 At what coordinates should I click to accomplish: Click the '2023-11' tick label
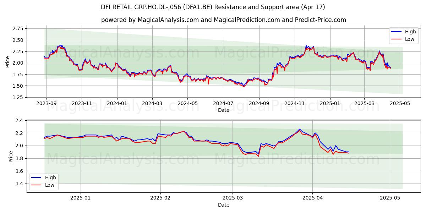(x=82, y=103)
